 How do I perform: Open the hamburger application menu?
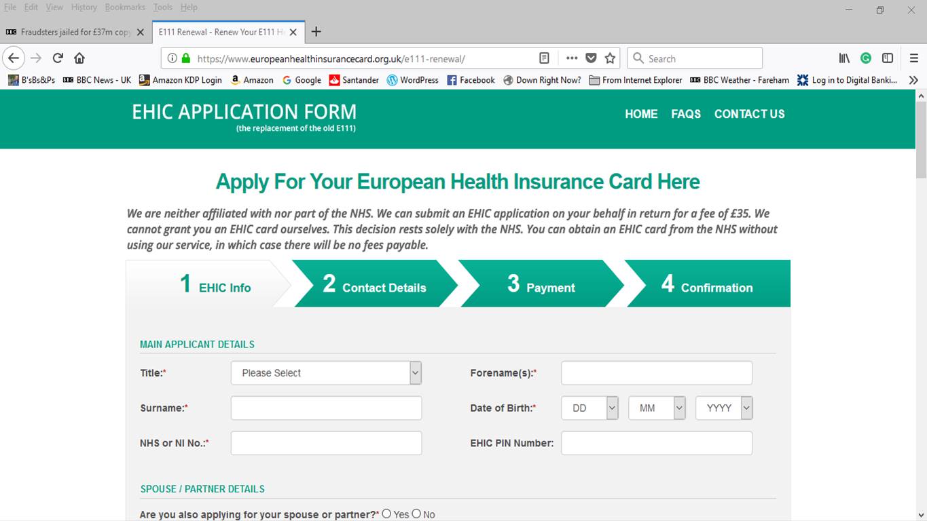(x=914, y=58)
